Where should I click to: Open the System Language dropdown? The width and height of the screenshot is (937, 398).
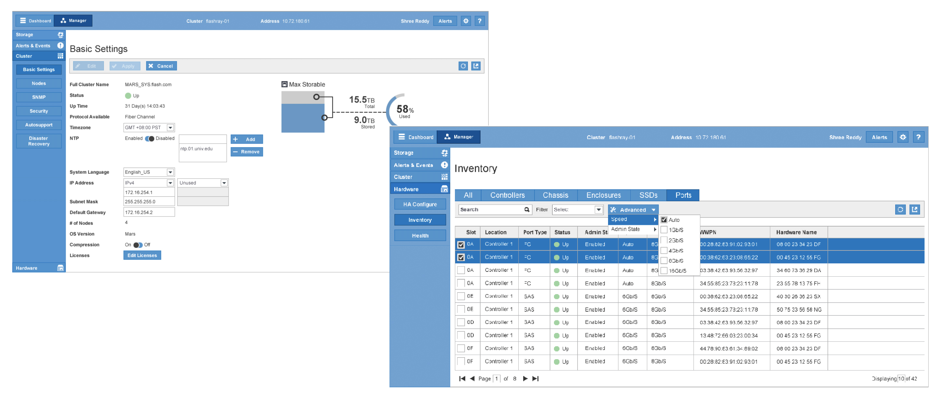tap(170, 172)
